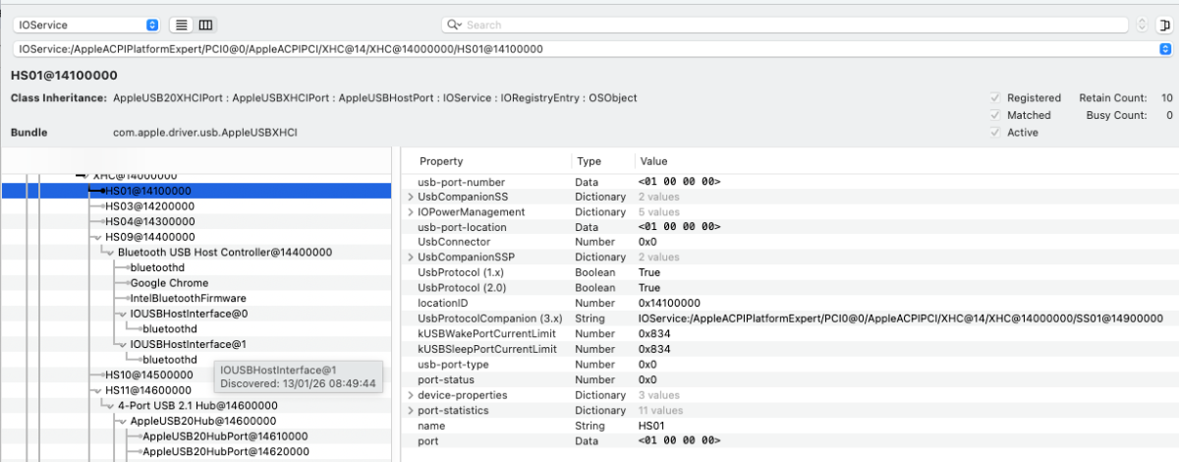Screen dimensions: 1179x462
Task: Click the Value column header
Action: pyautogui.click(x=653, y=160)
